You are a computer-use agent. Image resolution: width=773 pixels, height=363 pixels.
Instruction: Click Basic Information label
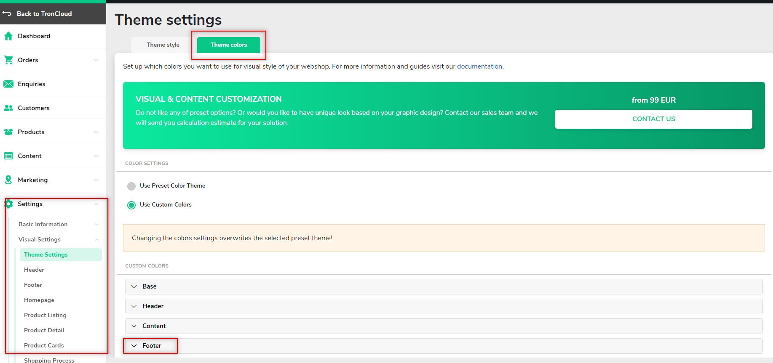43,225
